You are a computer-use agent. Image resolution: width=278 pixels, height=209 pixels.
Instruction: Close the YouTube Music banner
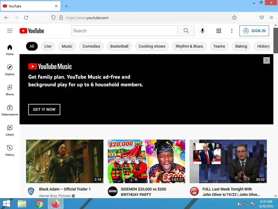(267, 60)
